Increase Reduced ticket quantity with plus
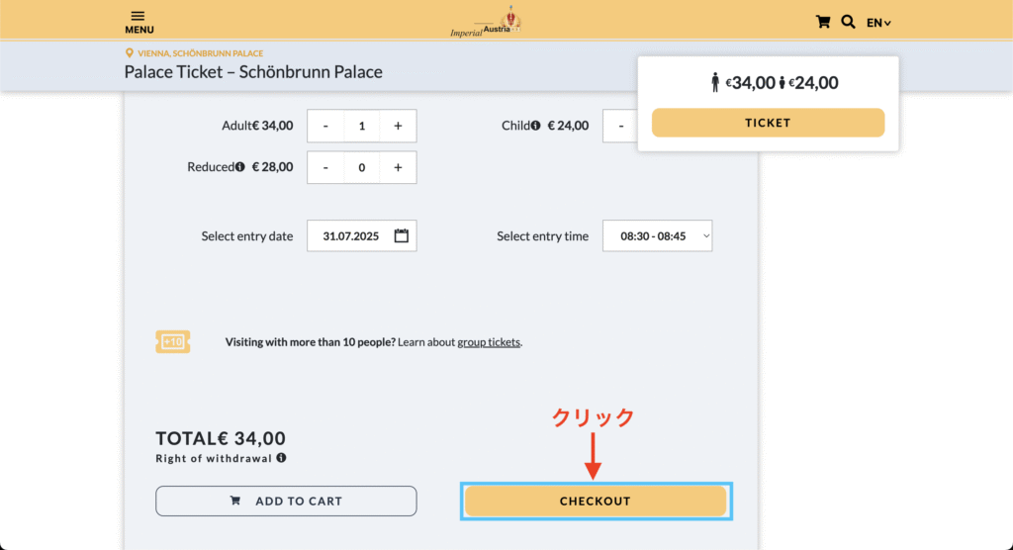Screen dimensions: 1013x550 398,167
